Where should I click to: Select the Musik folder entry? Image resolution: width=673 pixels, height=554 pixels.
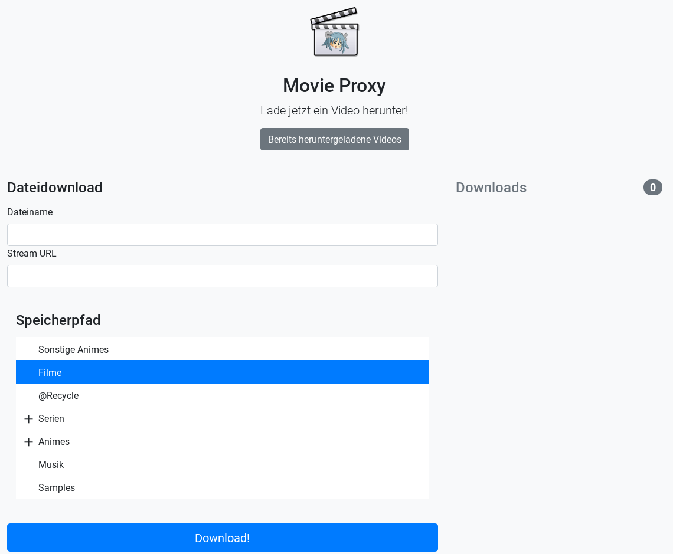tap(223, 465)
